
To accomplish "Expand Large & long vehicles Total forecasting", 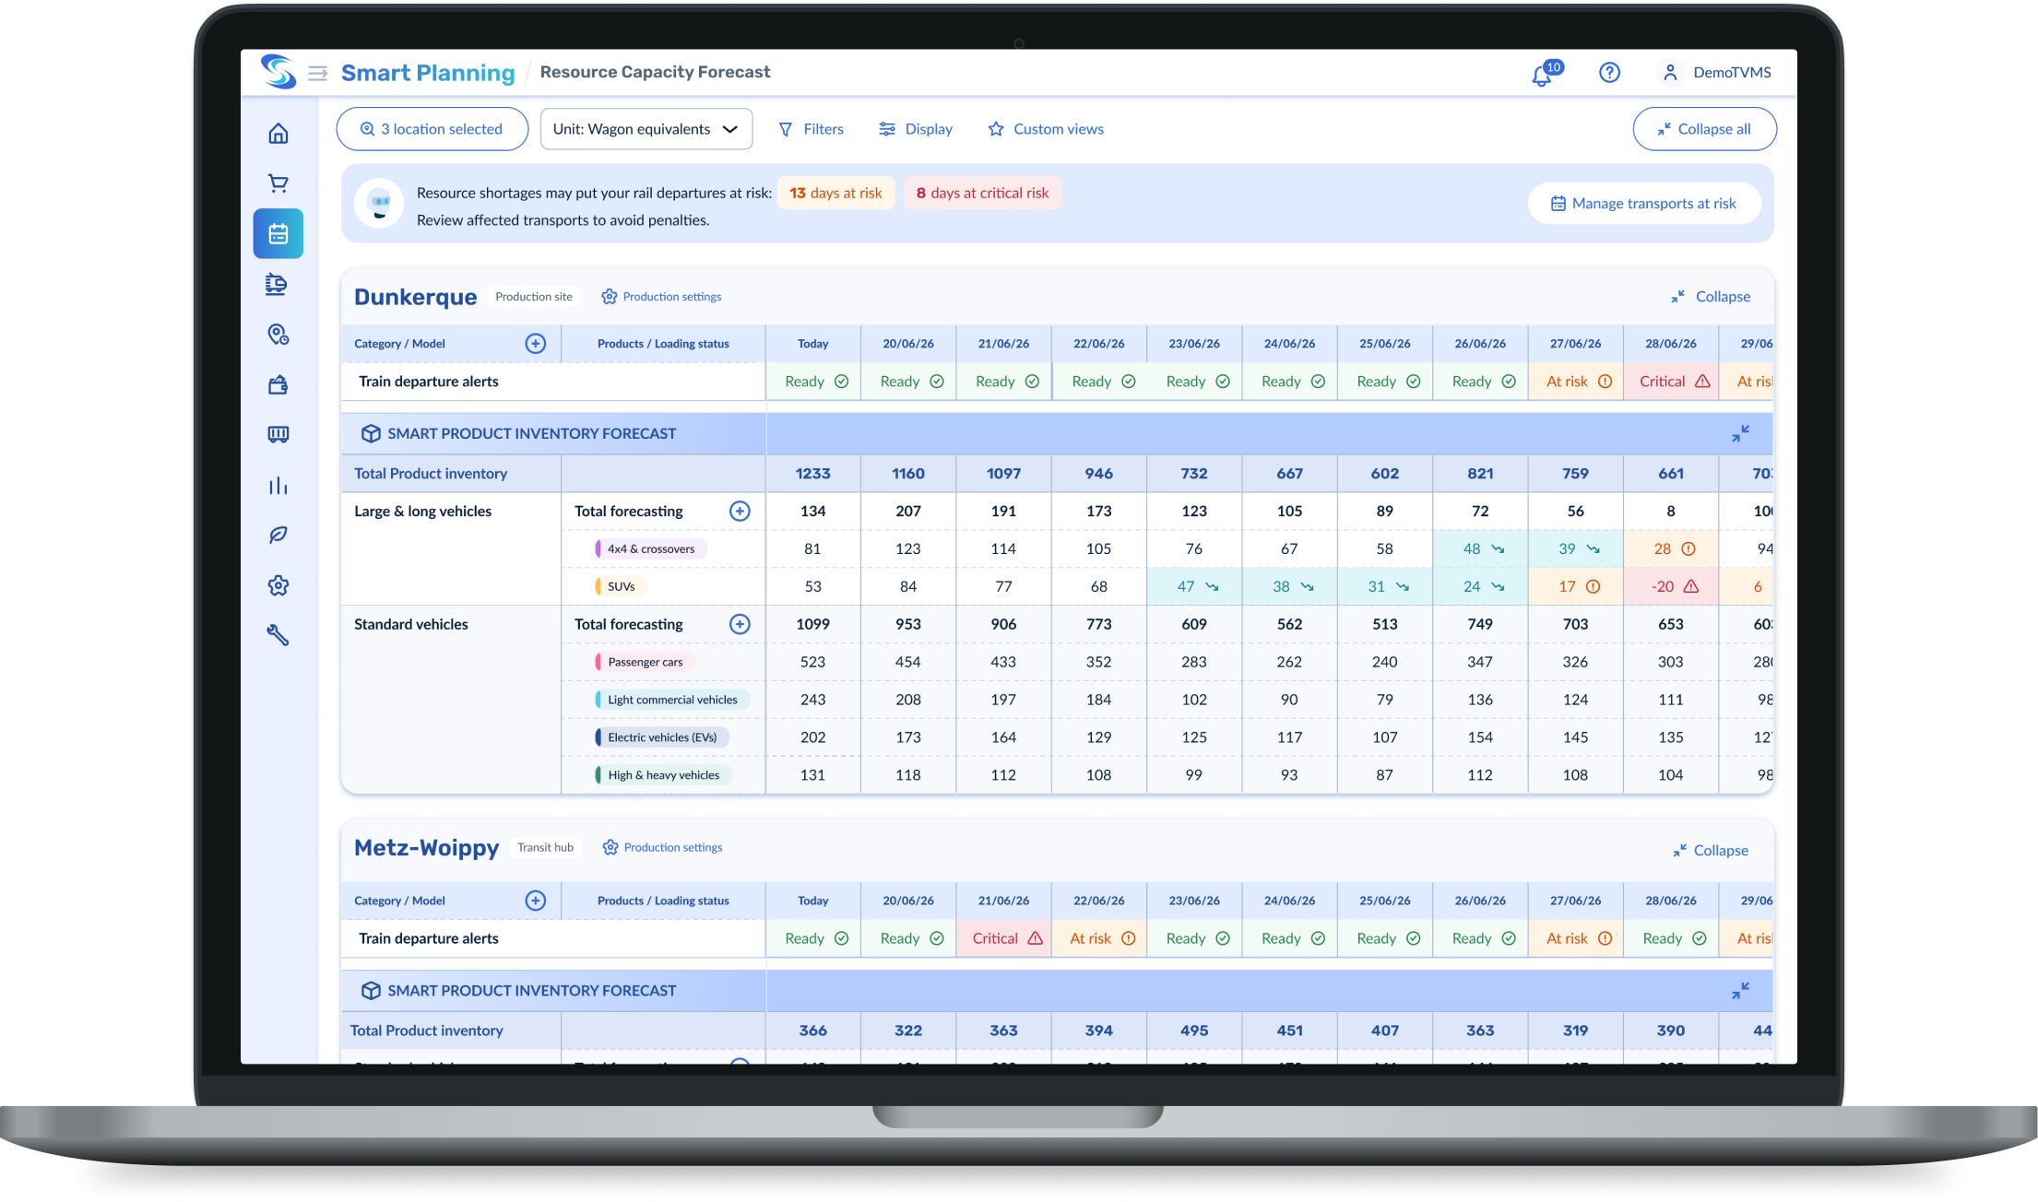I will (740, 512).
